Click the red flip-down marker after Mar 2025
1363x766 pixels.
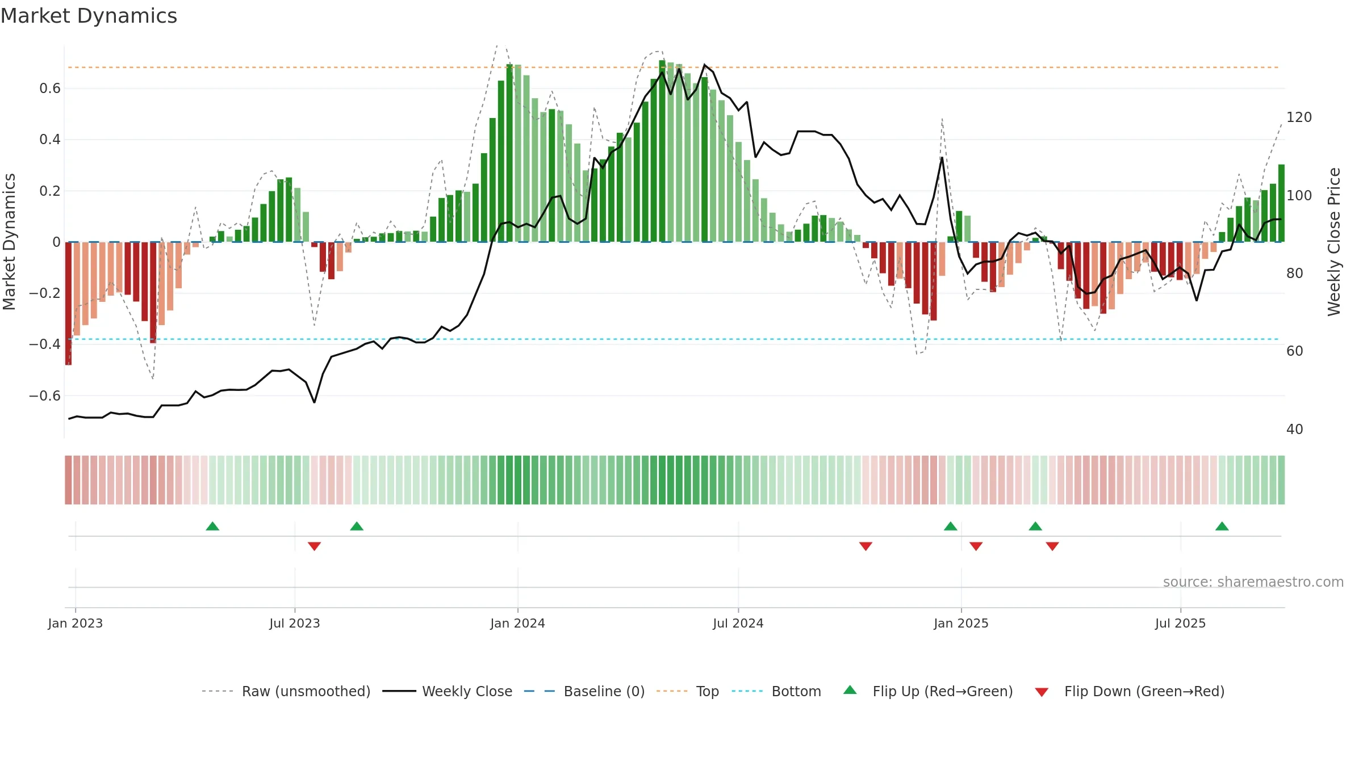pos(1052,546)
